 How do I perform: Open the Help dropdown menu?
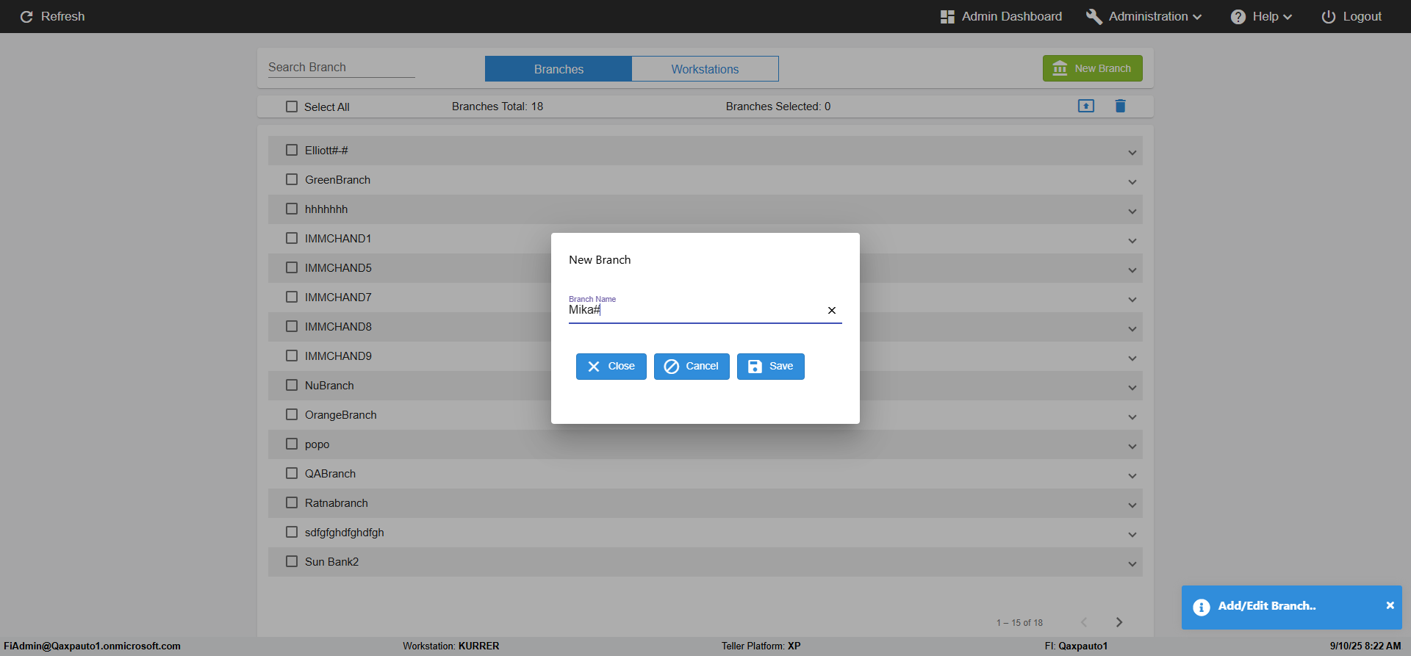click(1262, 17)
